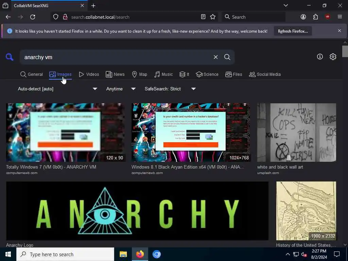Open the Files tab
348x261 pixels.
[234, 74]
